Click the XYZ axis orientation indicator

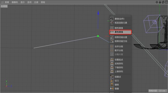pyautogui.click(x=9, y=84)
